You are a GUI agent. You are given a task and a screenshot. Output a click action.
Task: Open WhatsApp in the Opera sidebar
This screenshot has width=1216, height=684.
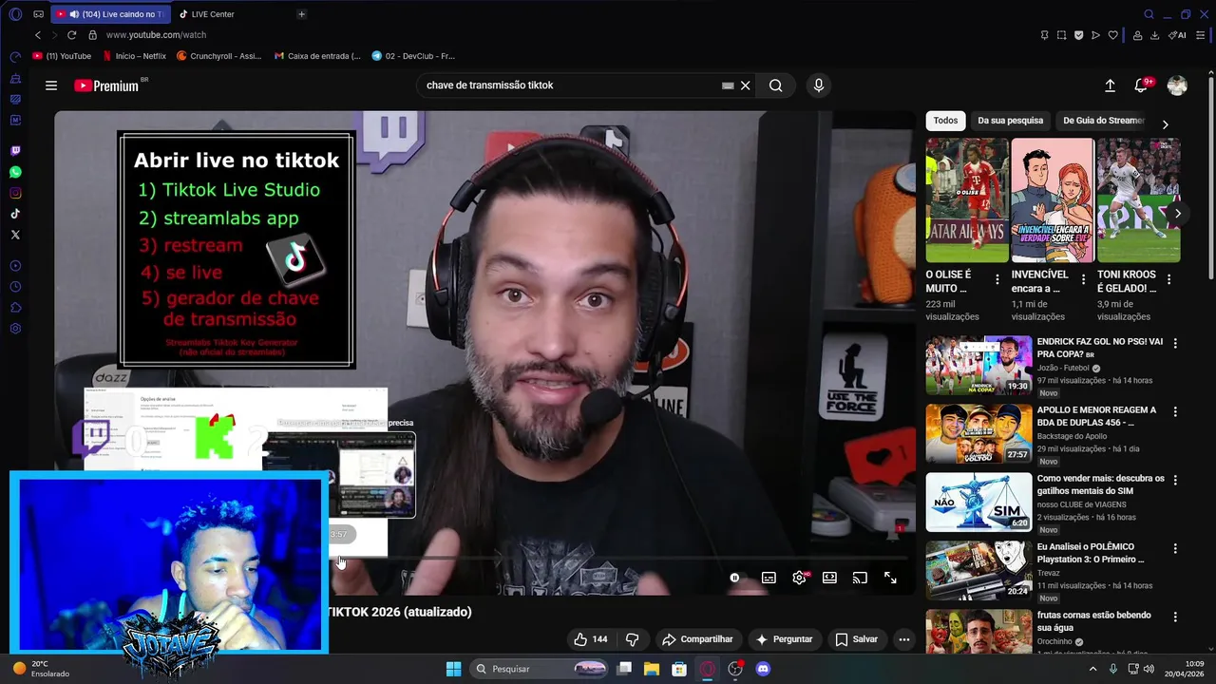point(15,172)
